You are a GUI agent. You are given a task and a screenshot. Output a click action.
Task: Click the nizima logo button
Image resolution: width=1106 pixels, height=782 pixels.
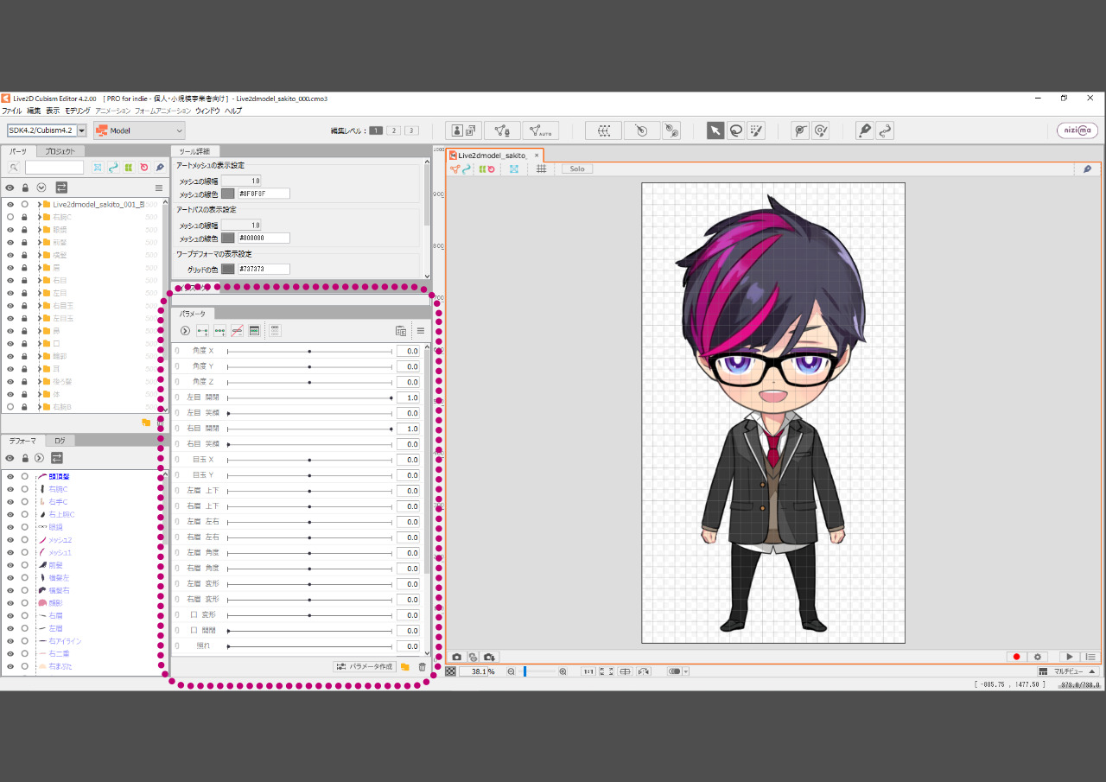tap(1077, 130)
